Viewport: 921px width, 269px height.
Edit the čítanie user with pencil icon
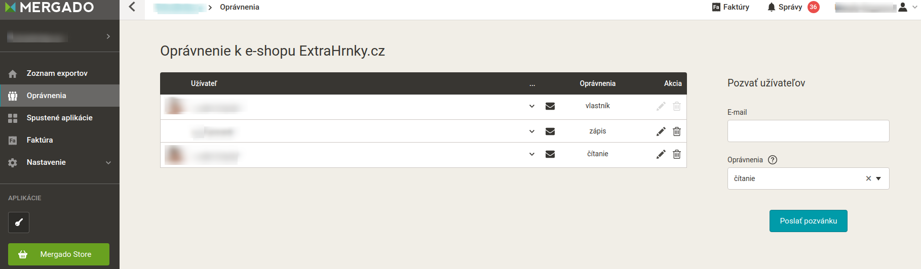click(x=661, y=154)
